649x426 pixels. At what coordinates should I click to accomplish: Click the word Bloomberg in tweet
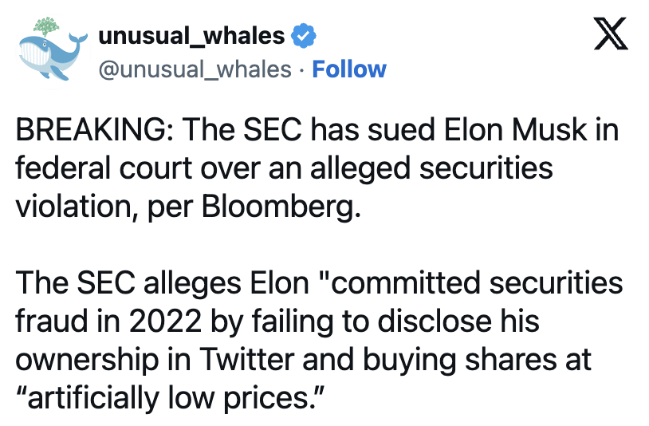pos(277,207)
